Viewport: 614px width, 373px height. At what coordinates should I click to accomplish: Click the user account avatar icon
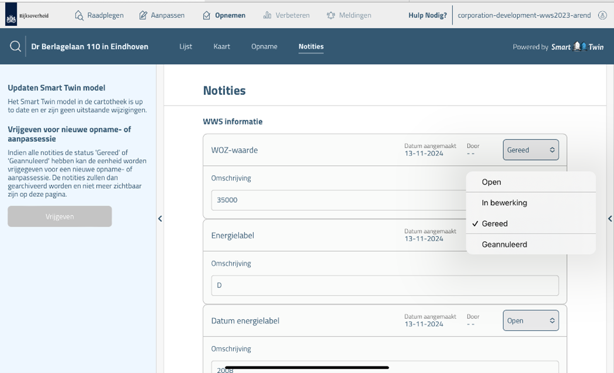pos(602,15)
